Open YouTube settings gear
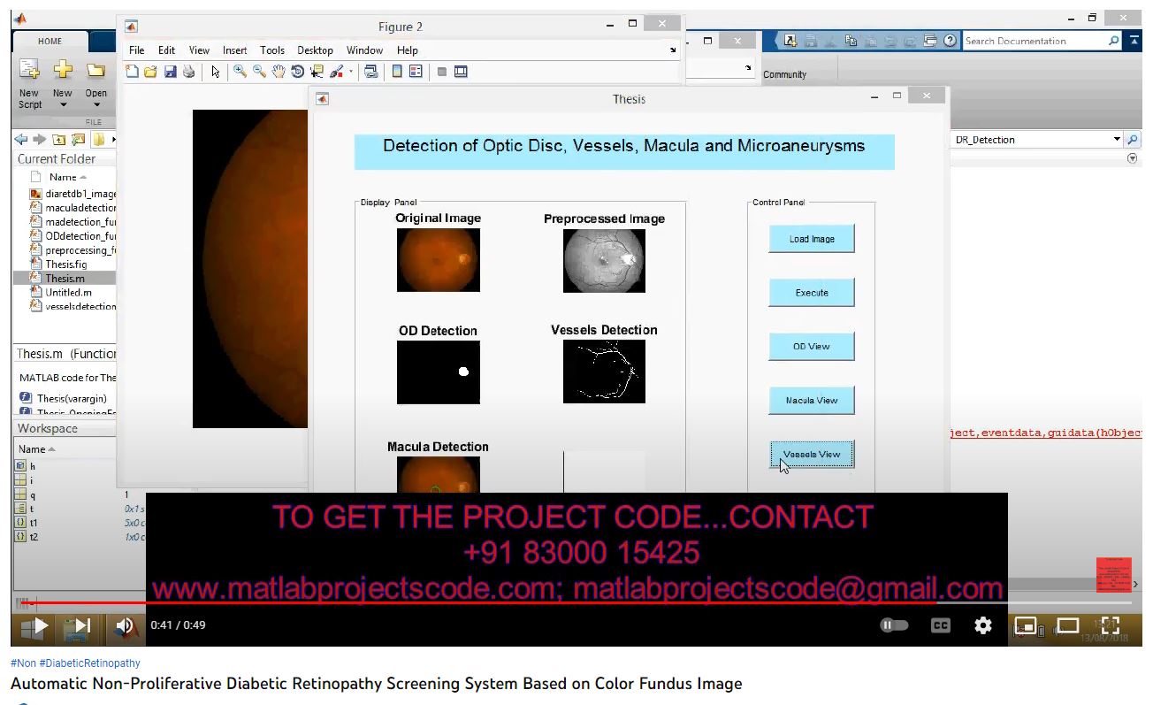The width and height of the screenshot is (1153, 705). click(982, 625)
